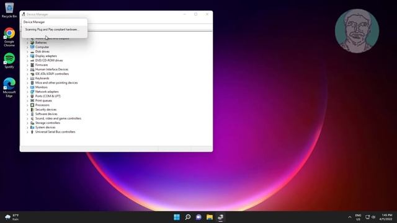Image resolution: width=397 pixels, height=223 pixels.
Task: Expand the Keyboards node chevron
Action: point(27,79)
